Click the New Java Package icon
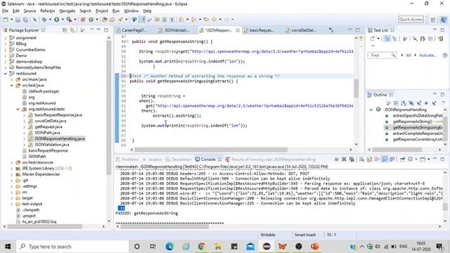The height and width of the screenshot is (253, 450). click(x=83, y=20)
